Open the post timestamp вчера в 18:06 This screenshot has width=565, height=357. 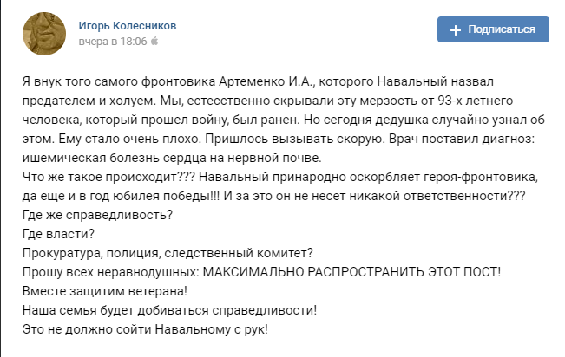pos(113,42)
